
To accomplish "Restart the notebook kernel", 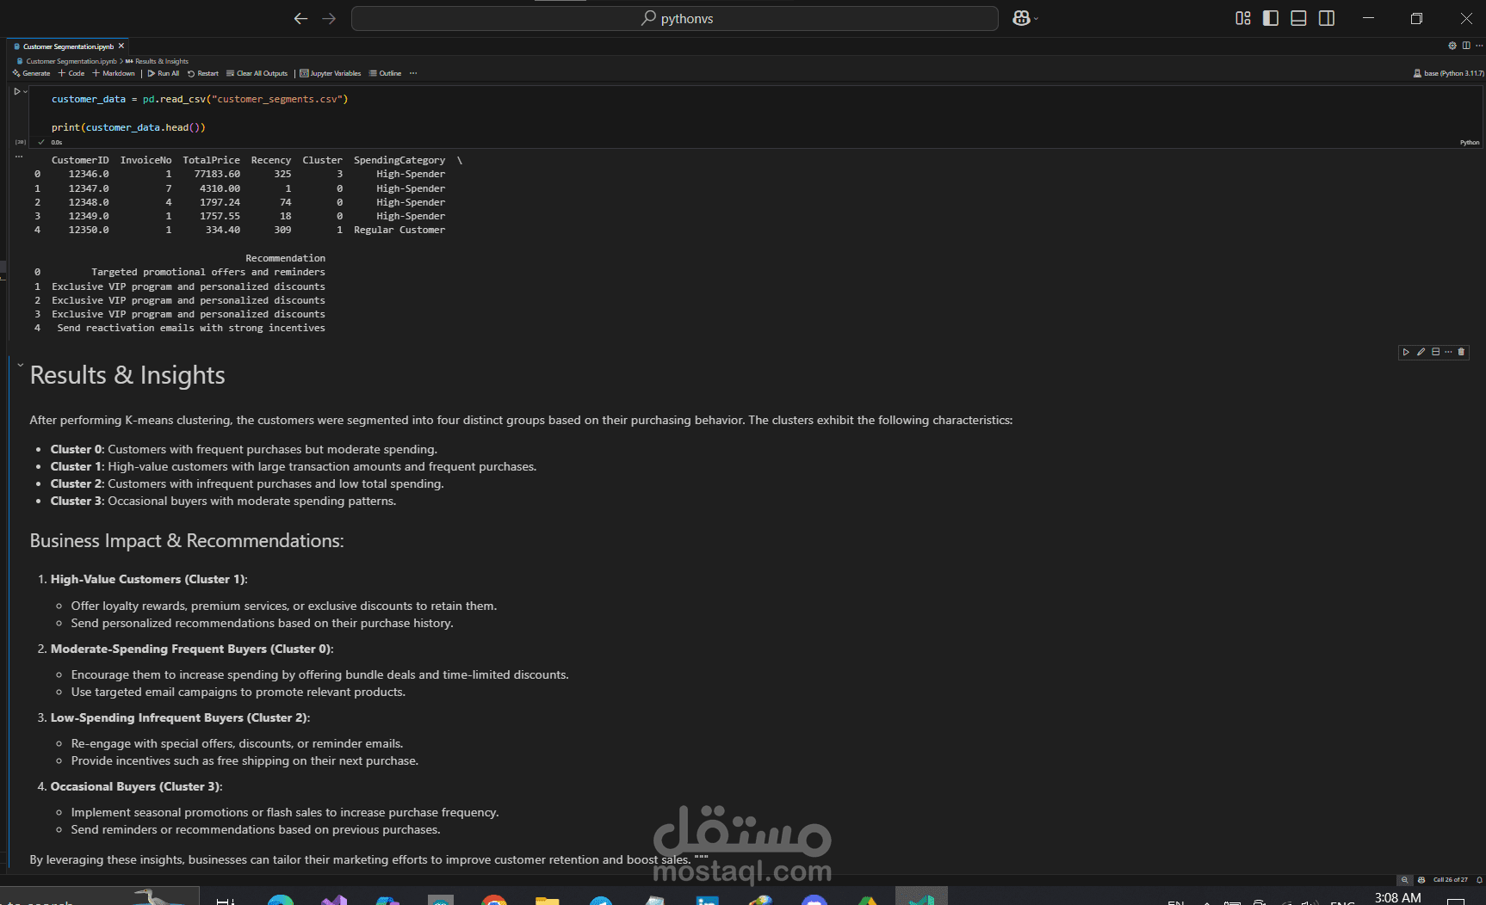I will pyautogui.click(x=203, y=73).
